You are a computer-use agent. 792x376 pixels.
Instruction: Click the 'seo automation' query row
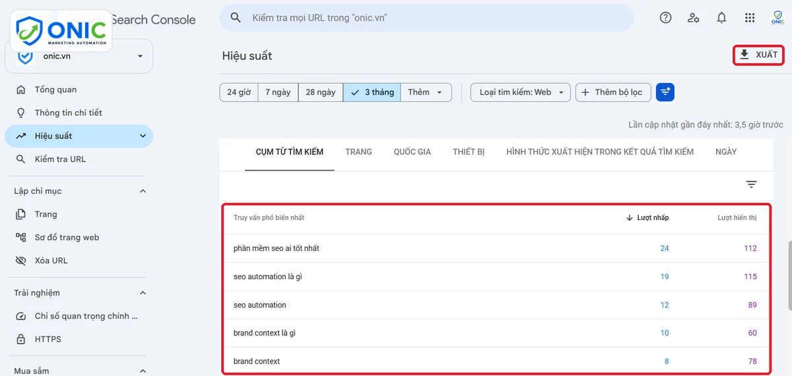tap(495, 305)
